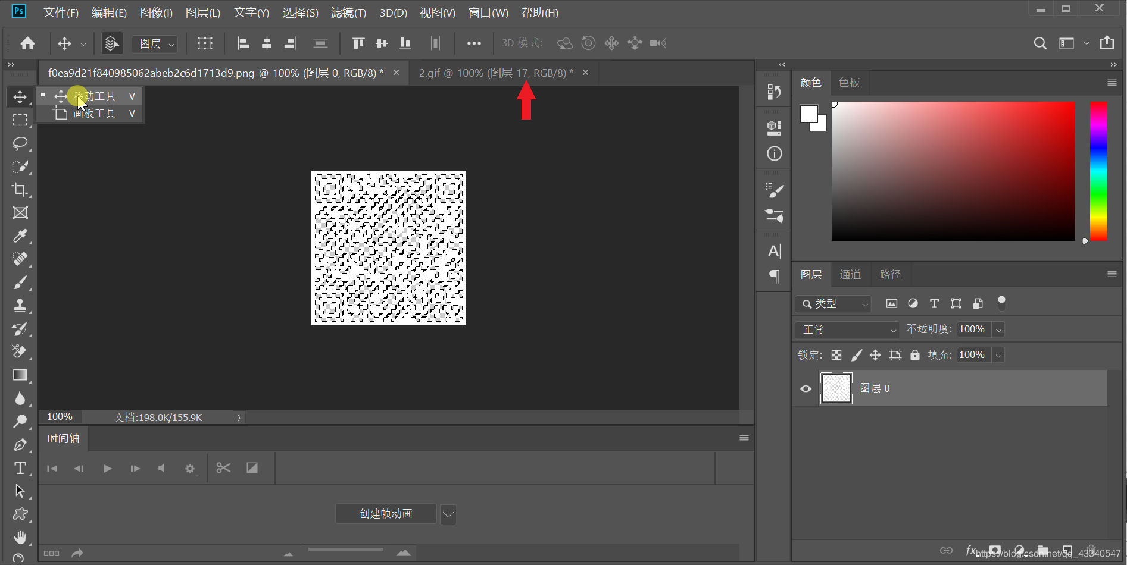Toggle the type layer filter icon
This screenshot has height=565, width=1127.
pos(934,303)
